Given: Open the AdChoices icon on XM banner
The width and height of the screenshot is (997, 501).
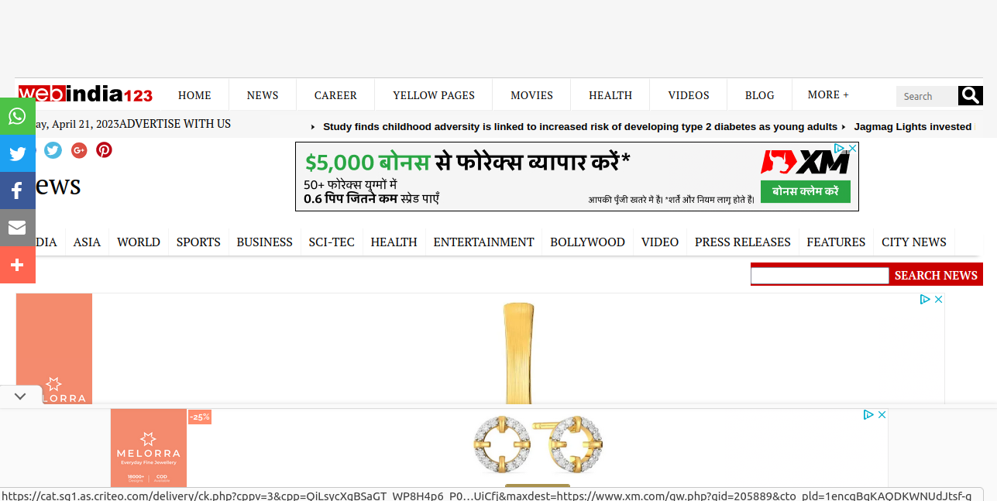Looking at the screenshot, I should (x=841, y=149).
